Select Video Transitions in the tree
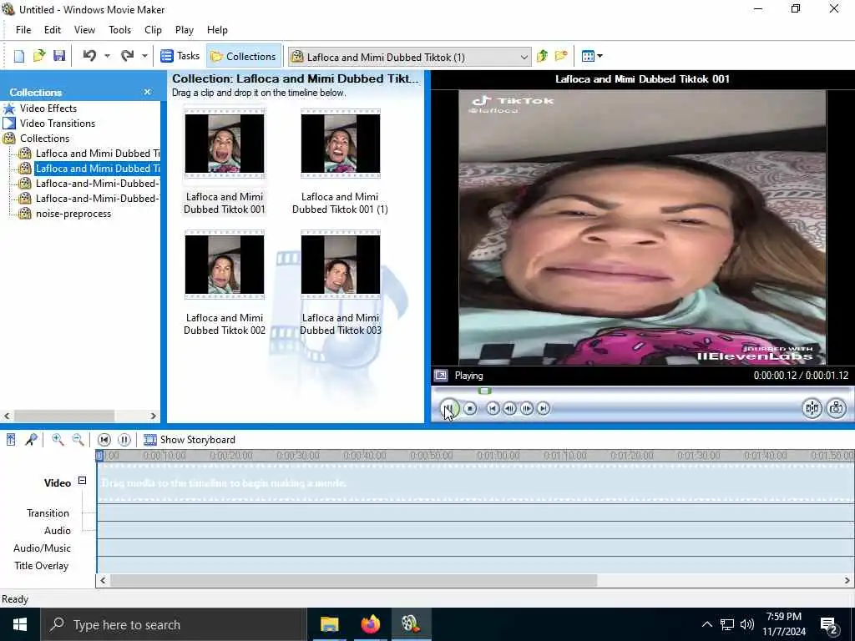Viewport: 855px width, 641px height. pyautogui.click(x=58, y=124)
